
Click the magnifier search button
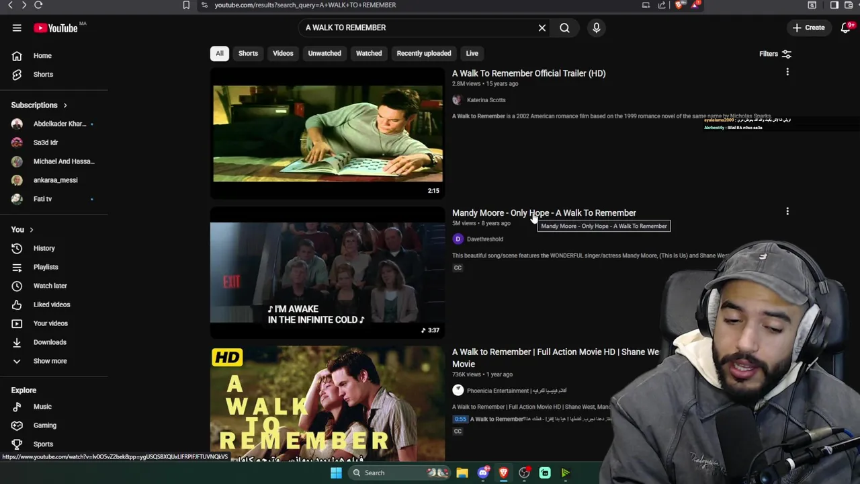[564, 28]
